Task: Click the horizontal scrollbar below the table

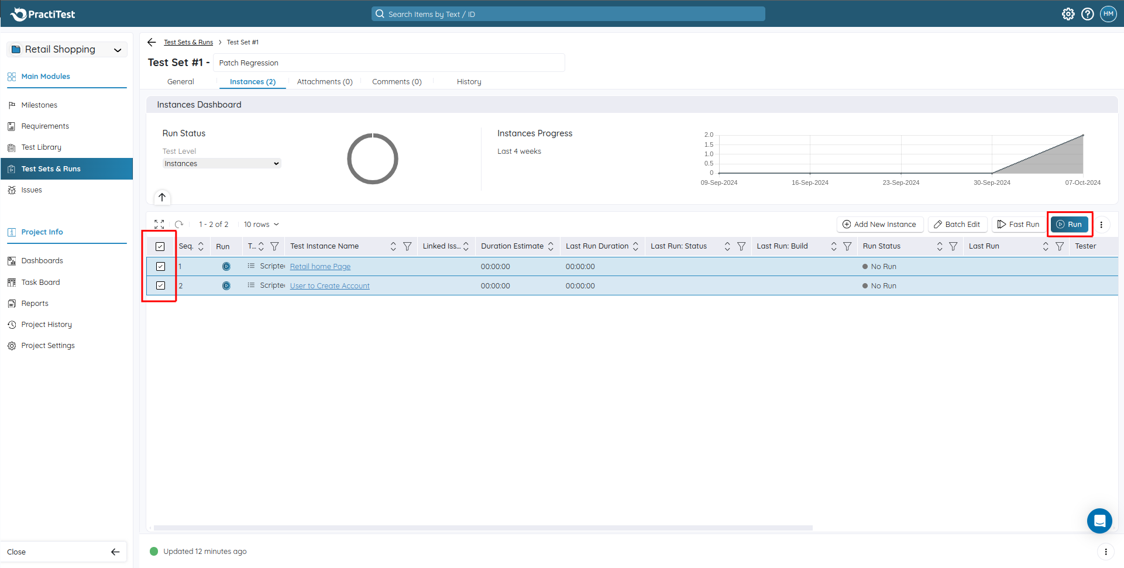Action: click(x=483, y=528)
